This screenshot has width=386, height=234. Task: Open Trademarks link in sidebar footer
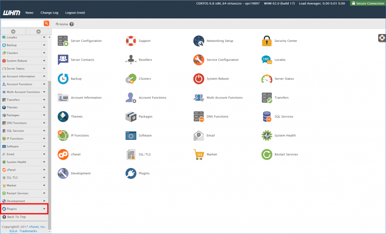(28, 231)
